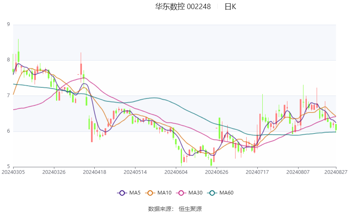
Task: Toggle the MA10 orange legend marker
Action: click(150, 193)
